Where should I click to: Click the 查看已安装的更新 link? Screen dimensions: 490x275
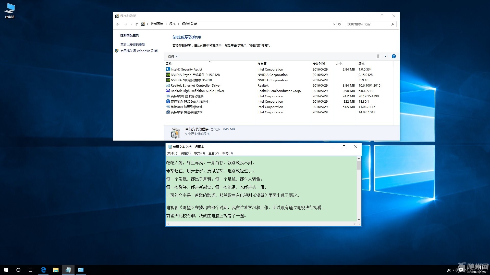[x=132, y=45]
